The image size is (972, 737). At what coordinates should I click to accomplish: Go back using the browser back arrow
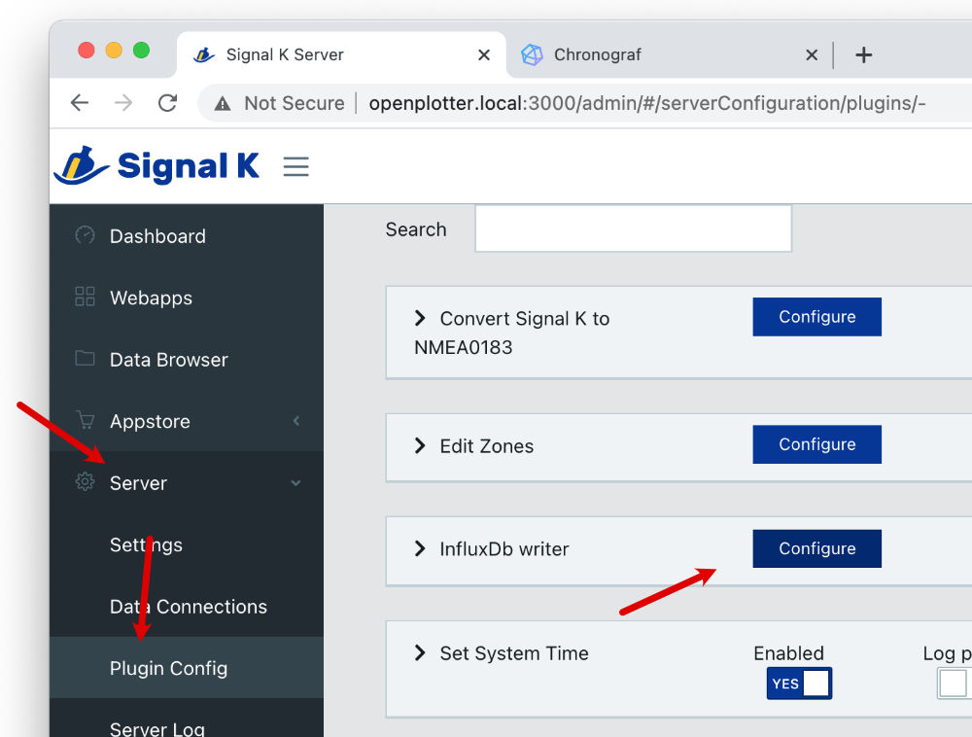click(80, 103)
